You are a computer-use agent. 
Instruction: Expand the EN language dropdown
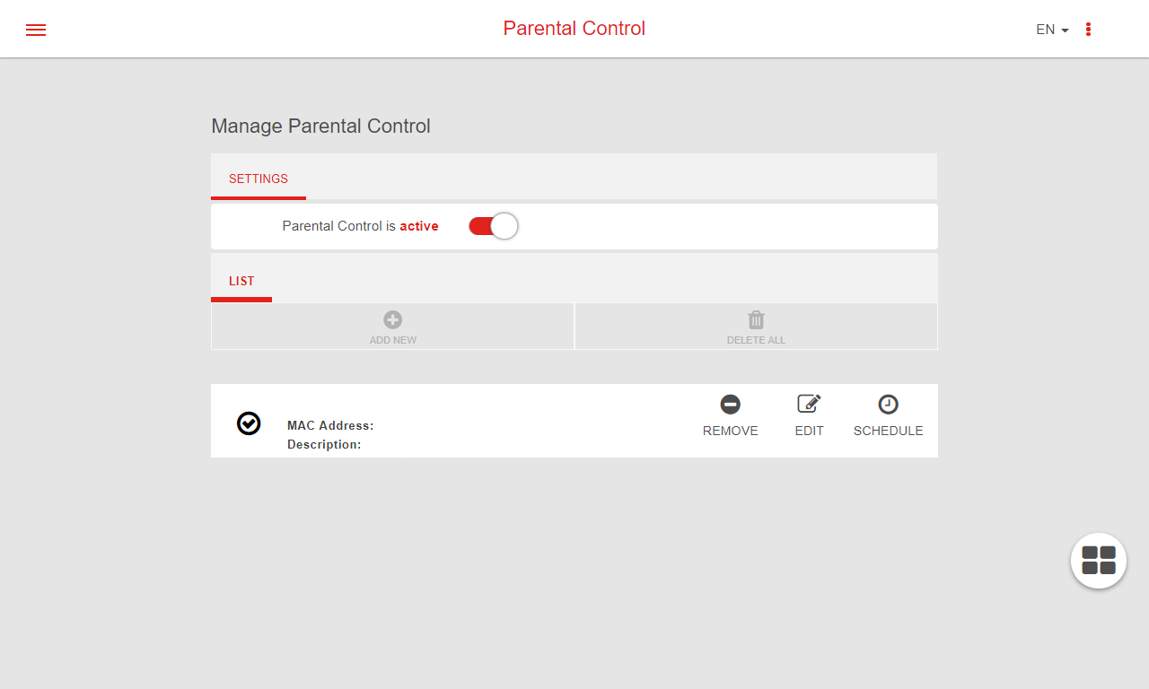[x=1045, y=30]
